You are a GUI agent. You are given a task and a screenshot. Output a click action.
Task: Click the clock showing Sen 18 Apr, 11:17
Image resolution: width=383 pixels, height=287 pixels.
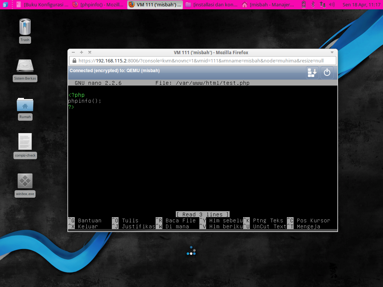(361, 4)
